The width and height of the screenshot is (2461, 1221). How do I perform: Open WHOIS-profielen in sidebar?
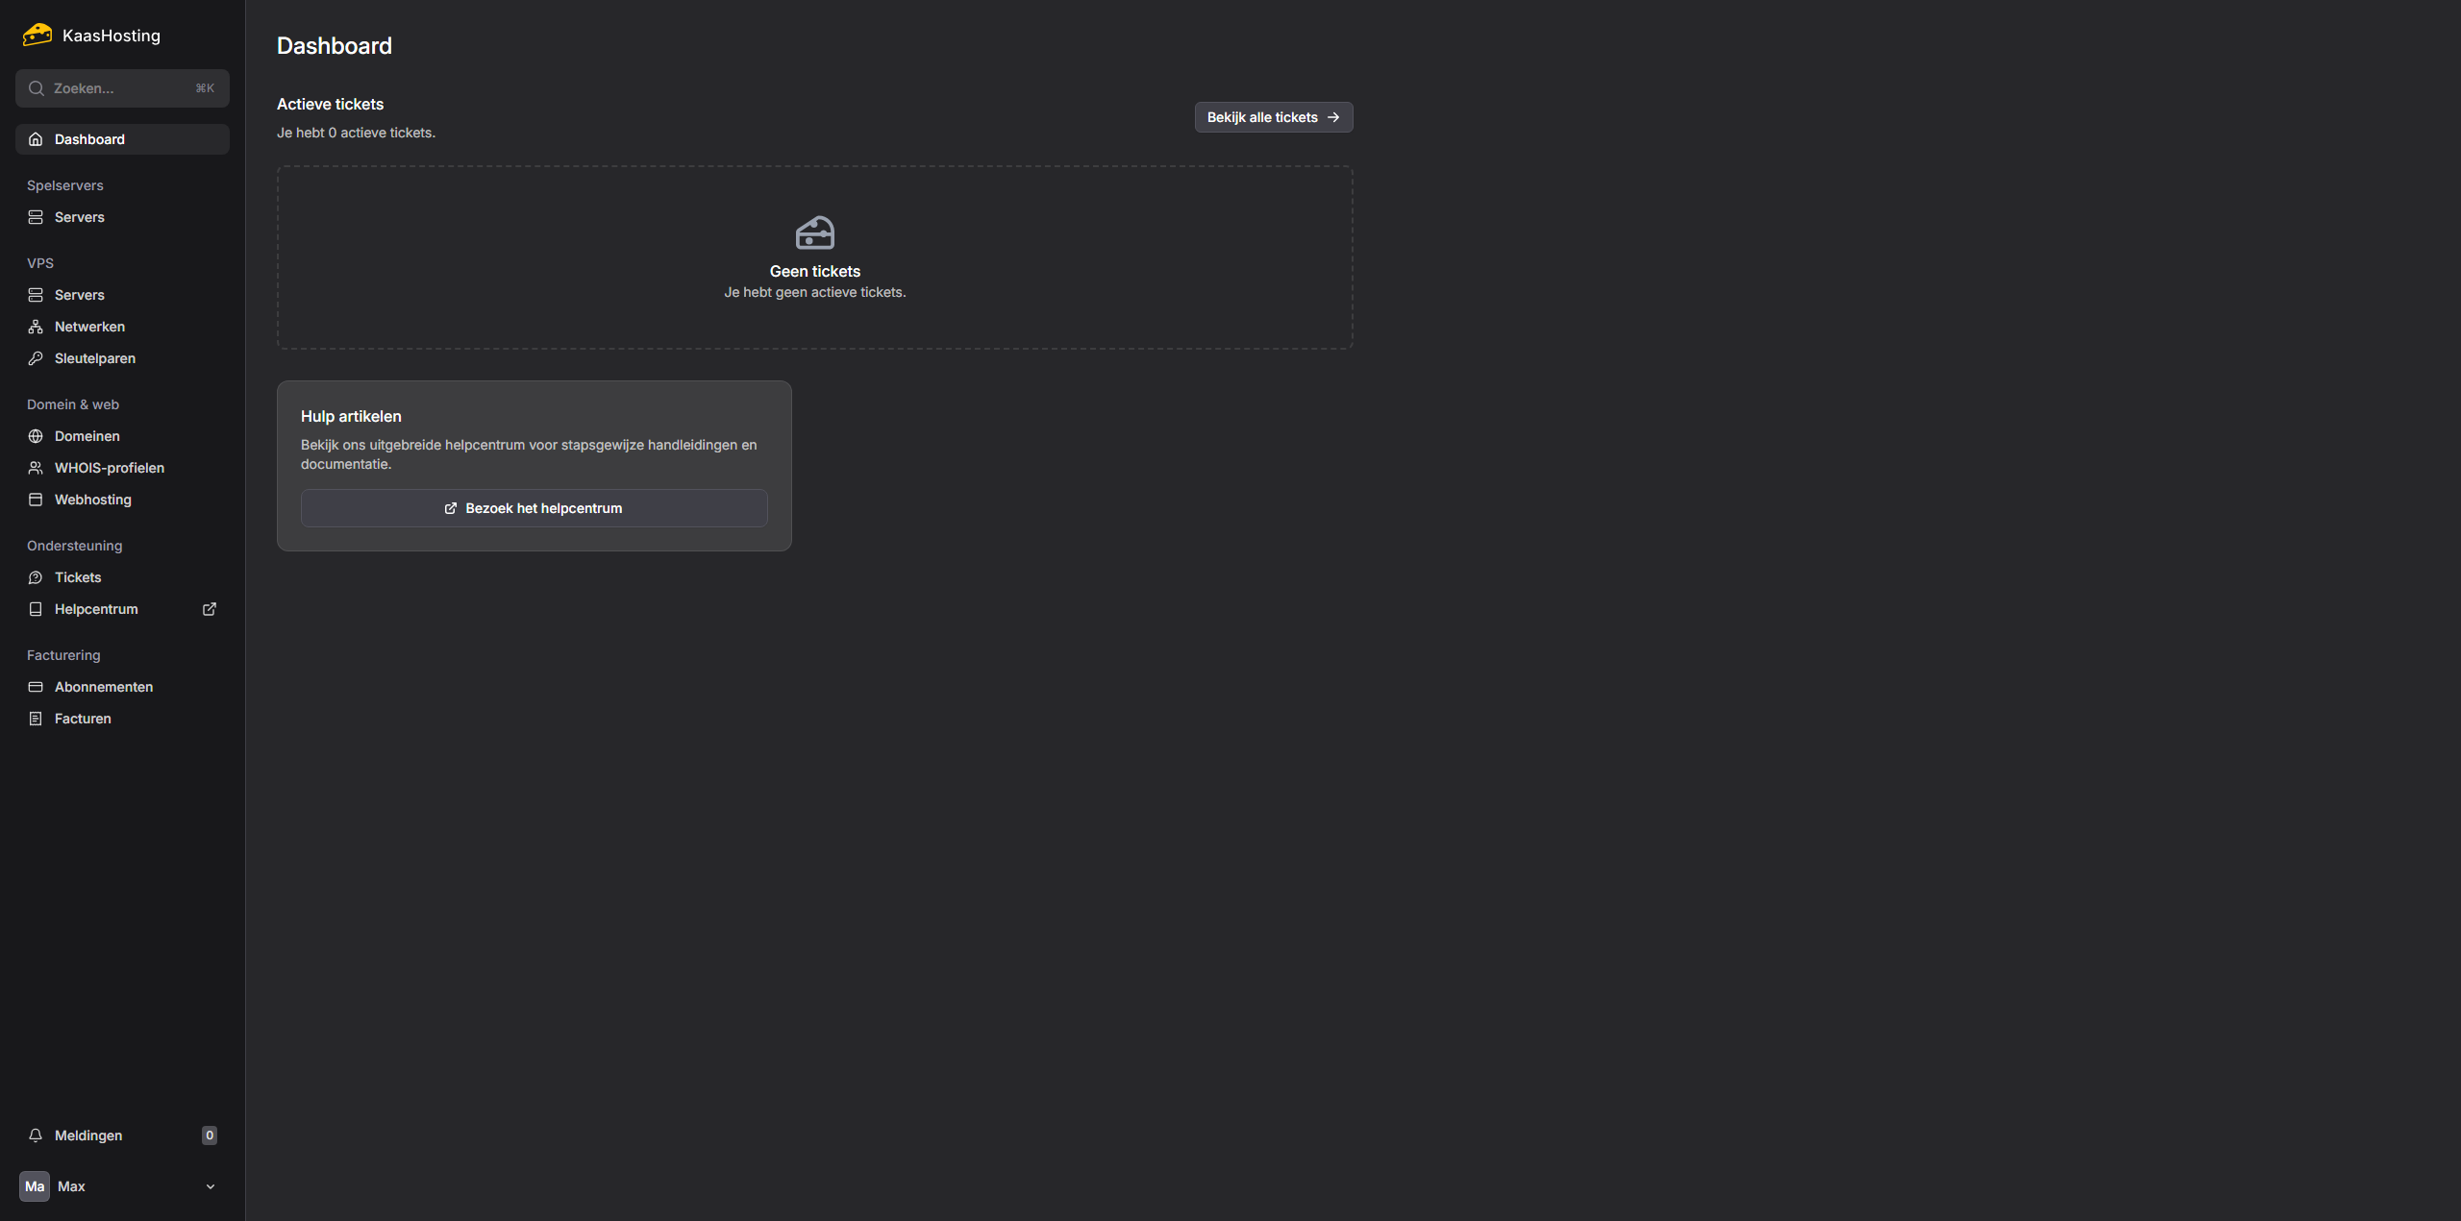(x=110, y=468)
